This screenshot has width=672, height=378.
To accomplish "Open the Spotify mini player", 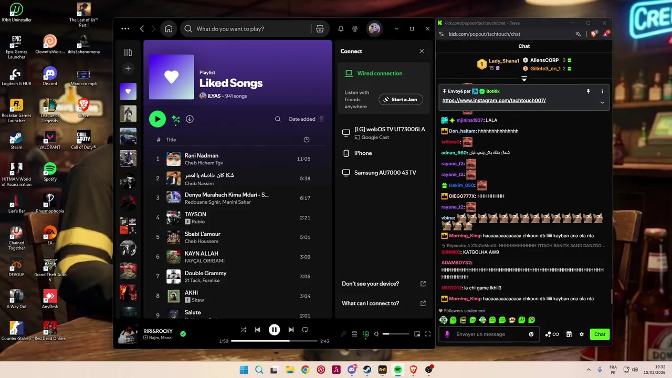I will 417,334.
